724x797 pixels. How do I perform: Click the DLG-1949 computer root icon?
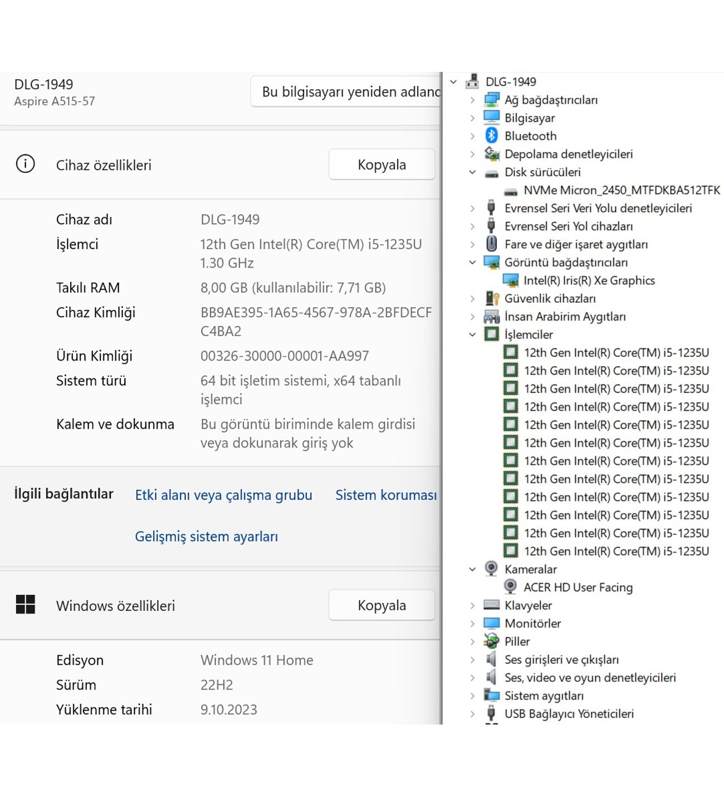pyautogui.click(x=472, y=81)
